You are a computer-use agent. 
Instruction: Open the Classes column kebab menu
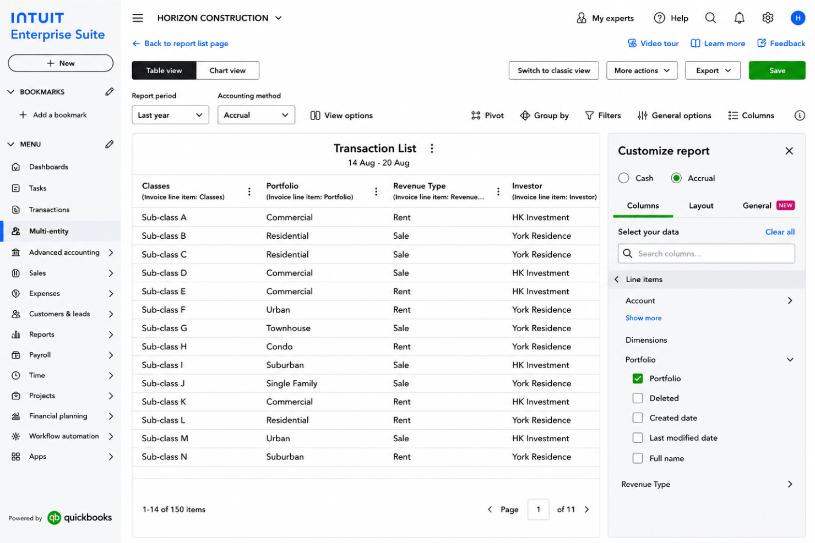tap(249, 191)
